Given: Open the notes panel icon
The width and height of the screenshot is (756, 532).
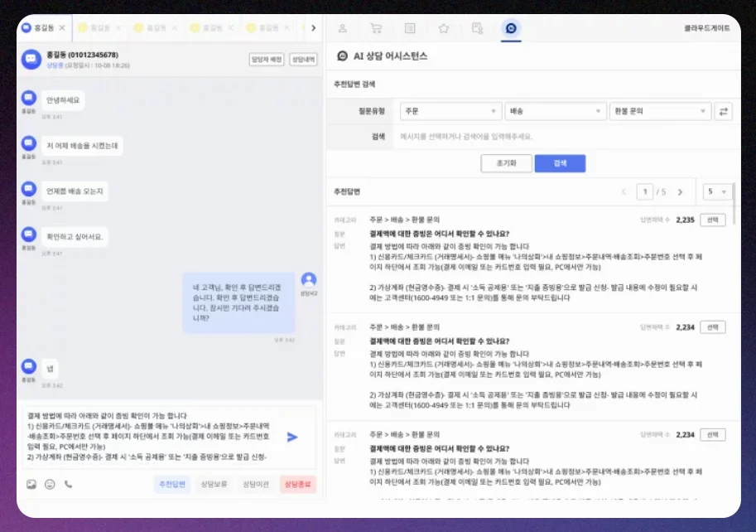Looking at the screenshot, I should pos(479,28).
